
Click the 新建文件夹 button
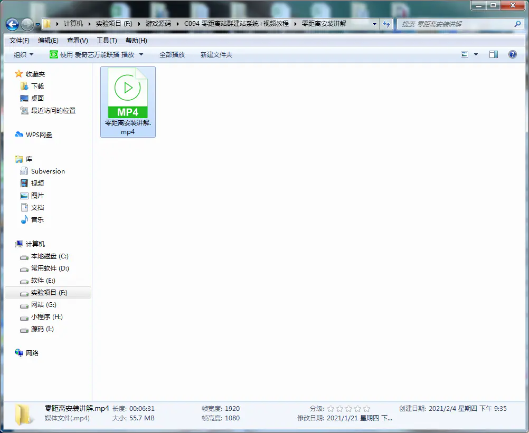[x=216, y=55]
